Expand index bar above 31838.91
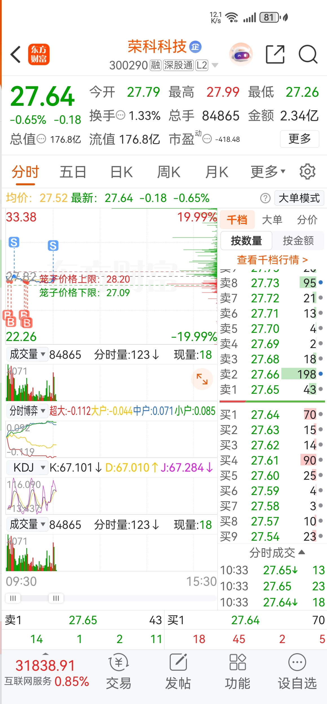The image size is (327, 704). coord(45,653)
